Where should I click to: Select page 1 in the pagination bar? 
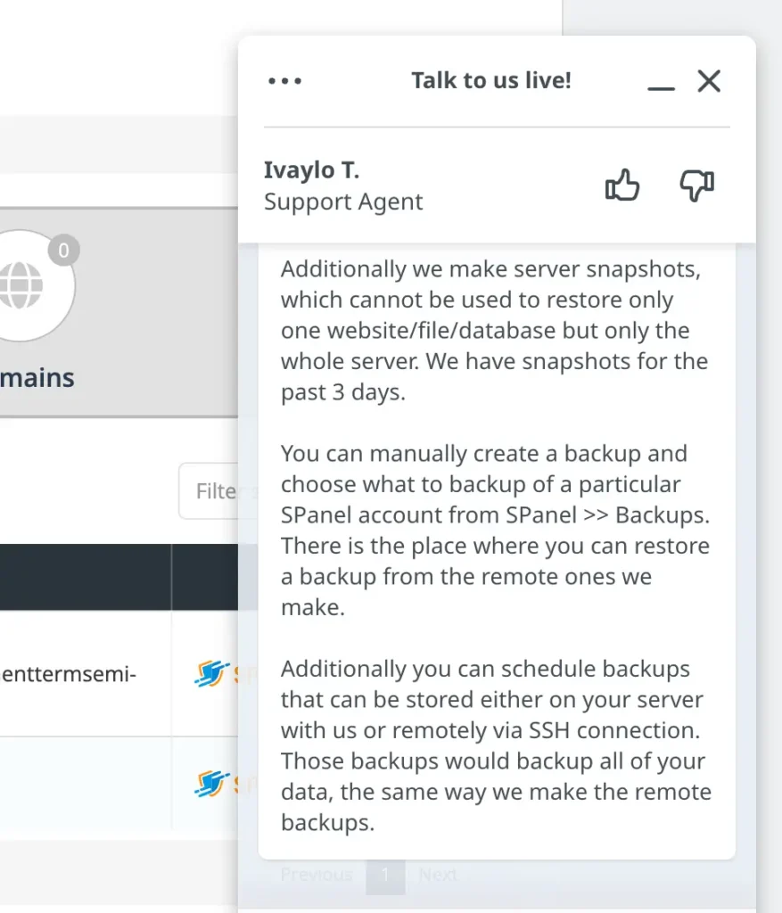(x=385, y=875)
